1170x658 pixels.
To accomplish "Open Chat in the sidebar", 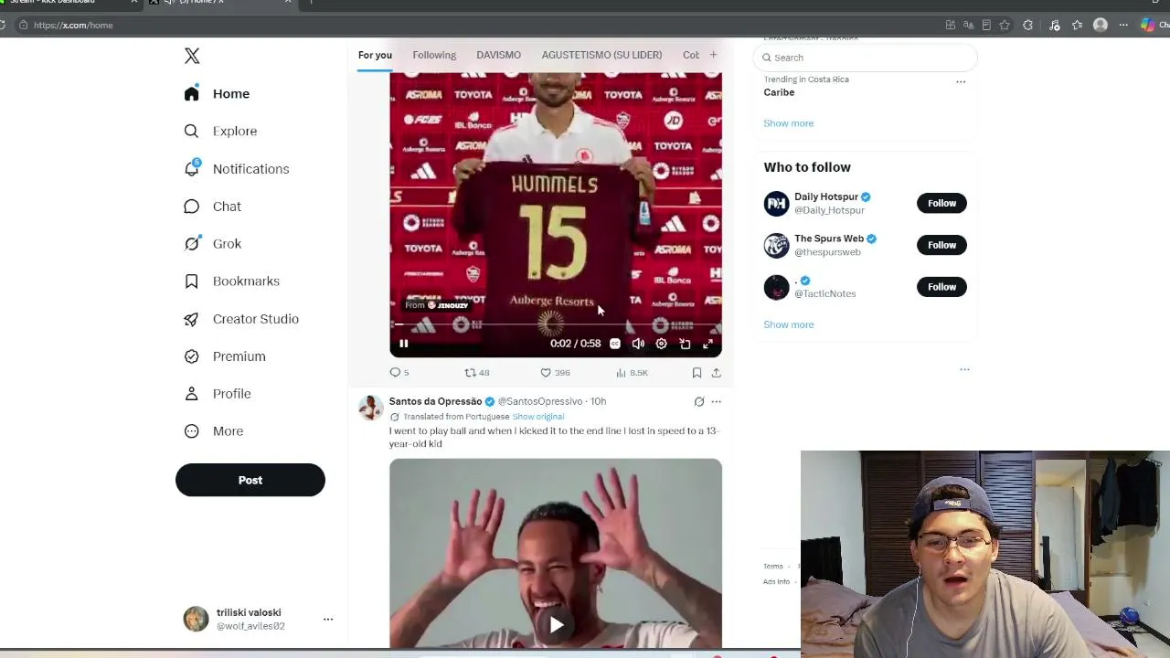I will tap(212, 206).
